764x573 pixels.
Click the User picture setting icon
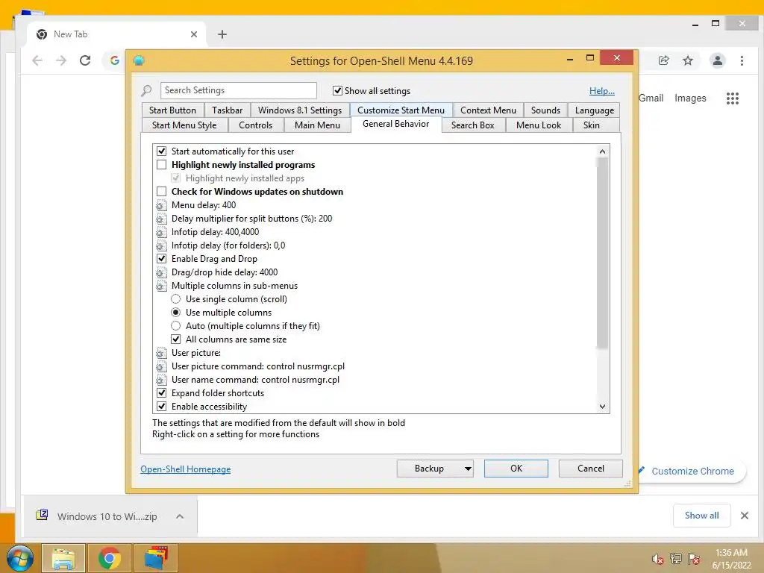[x=161, y=353]
